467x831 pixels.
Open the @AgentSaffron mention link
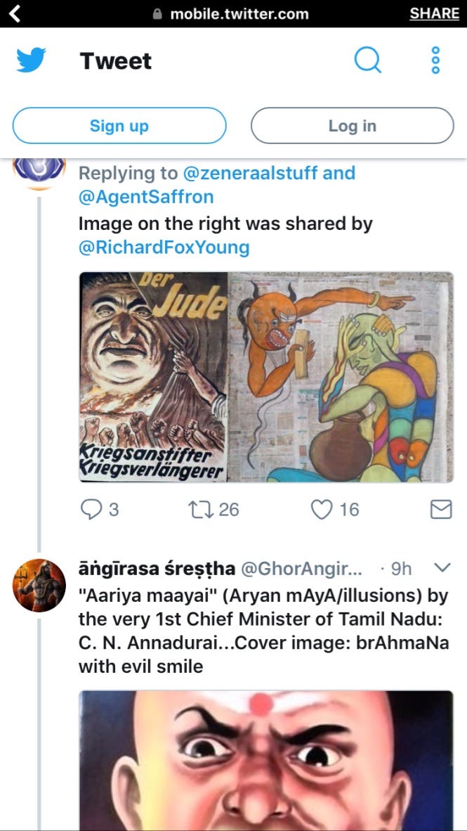click(x=146, y=197)
